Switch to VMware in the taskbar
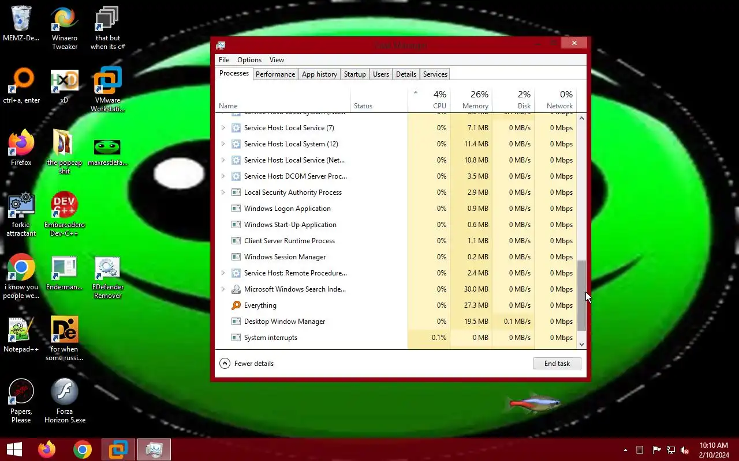This screenshot has height=461, width=739. coord(119,449)
